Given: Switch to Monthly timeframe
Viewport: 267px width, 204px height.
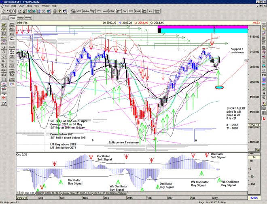Looking at the screenshot, I should coord(28,18).
